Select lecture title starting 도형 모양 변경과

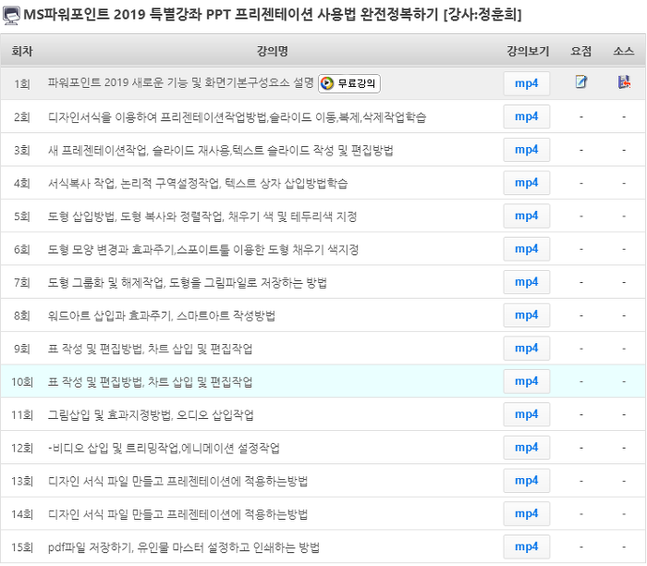[203, 250]
